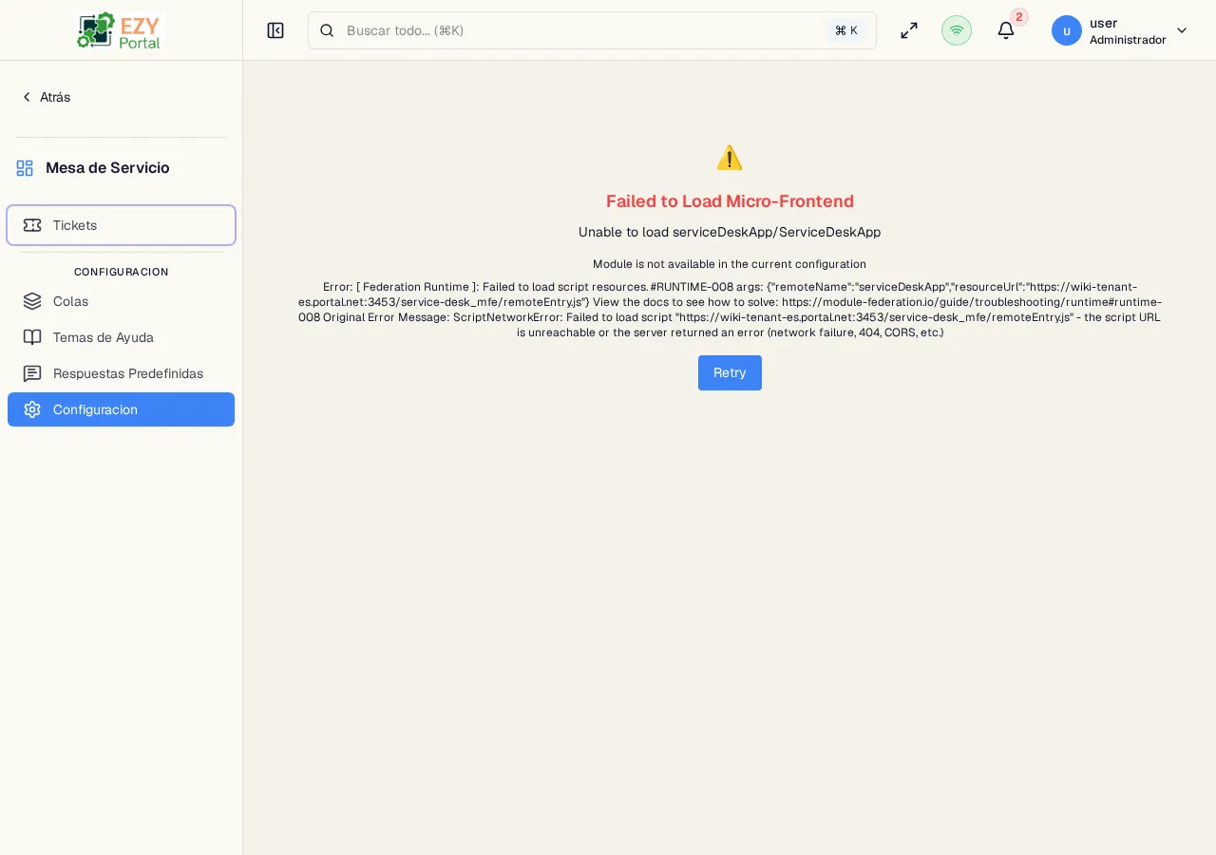This screenshot has height=855, width=1216.
Task: Click the EZY Portal logo
Action: pos(121,30)
